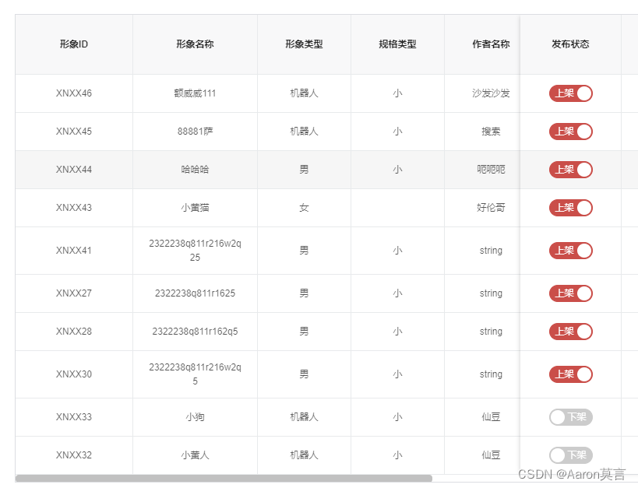Toggle publish status for row XNXX28

point(571,332)
